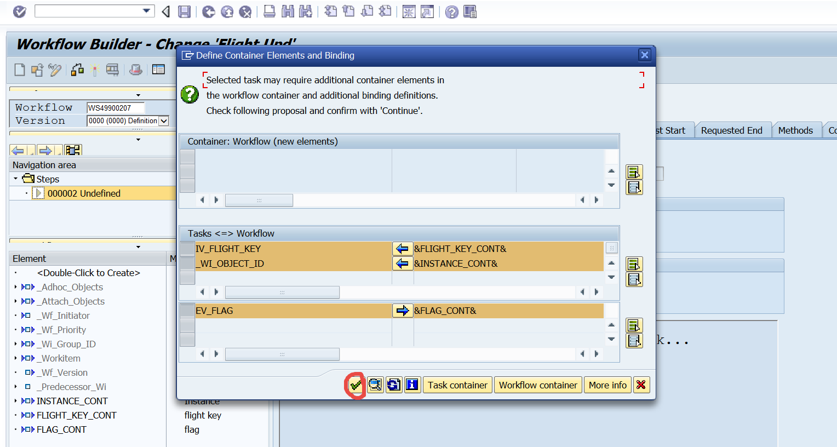Open the Workflow container view

538,385
